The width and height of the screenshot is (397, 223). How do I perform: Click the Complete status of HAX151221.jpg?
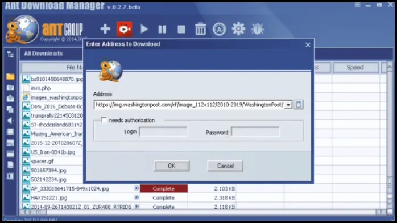tap(164, 198)
